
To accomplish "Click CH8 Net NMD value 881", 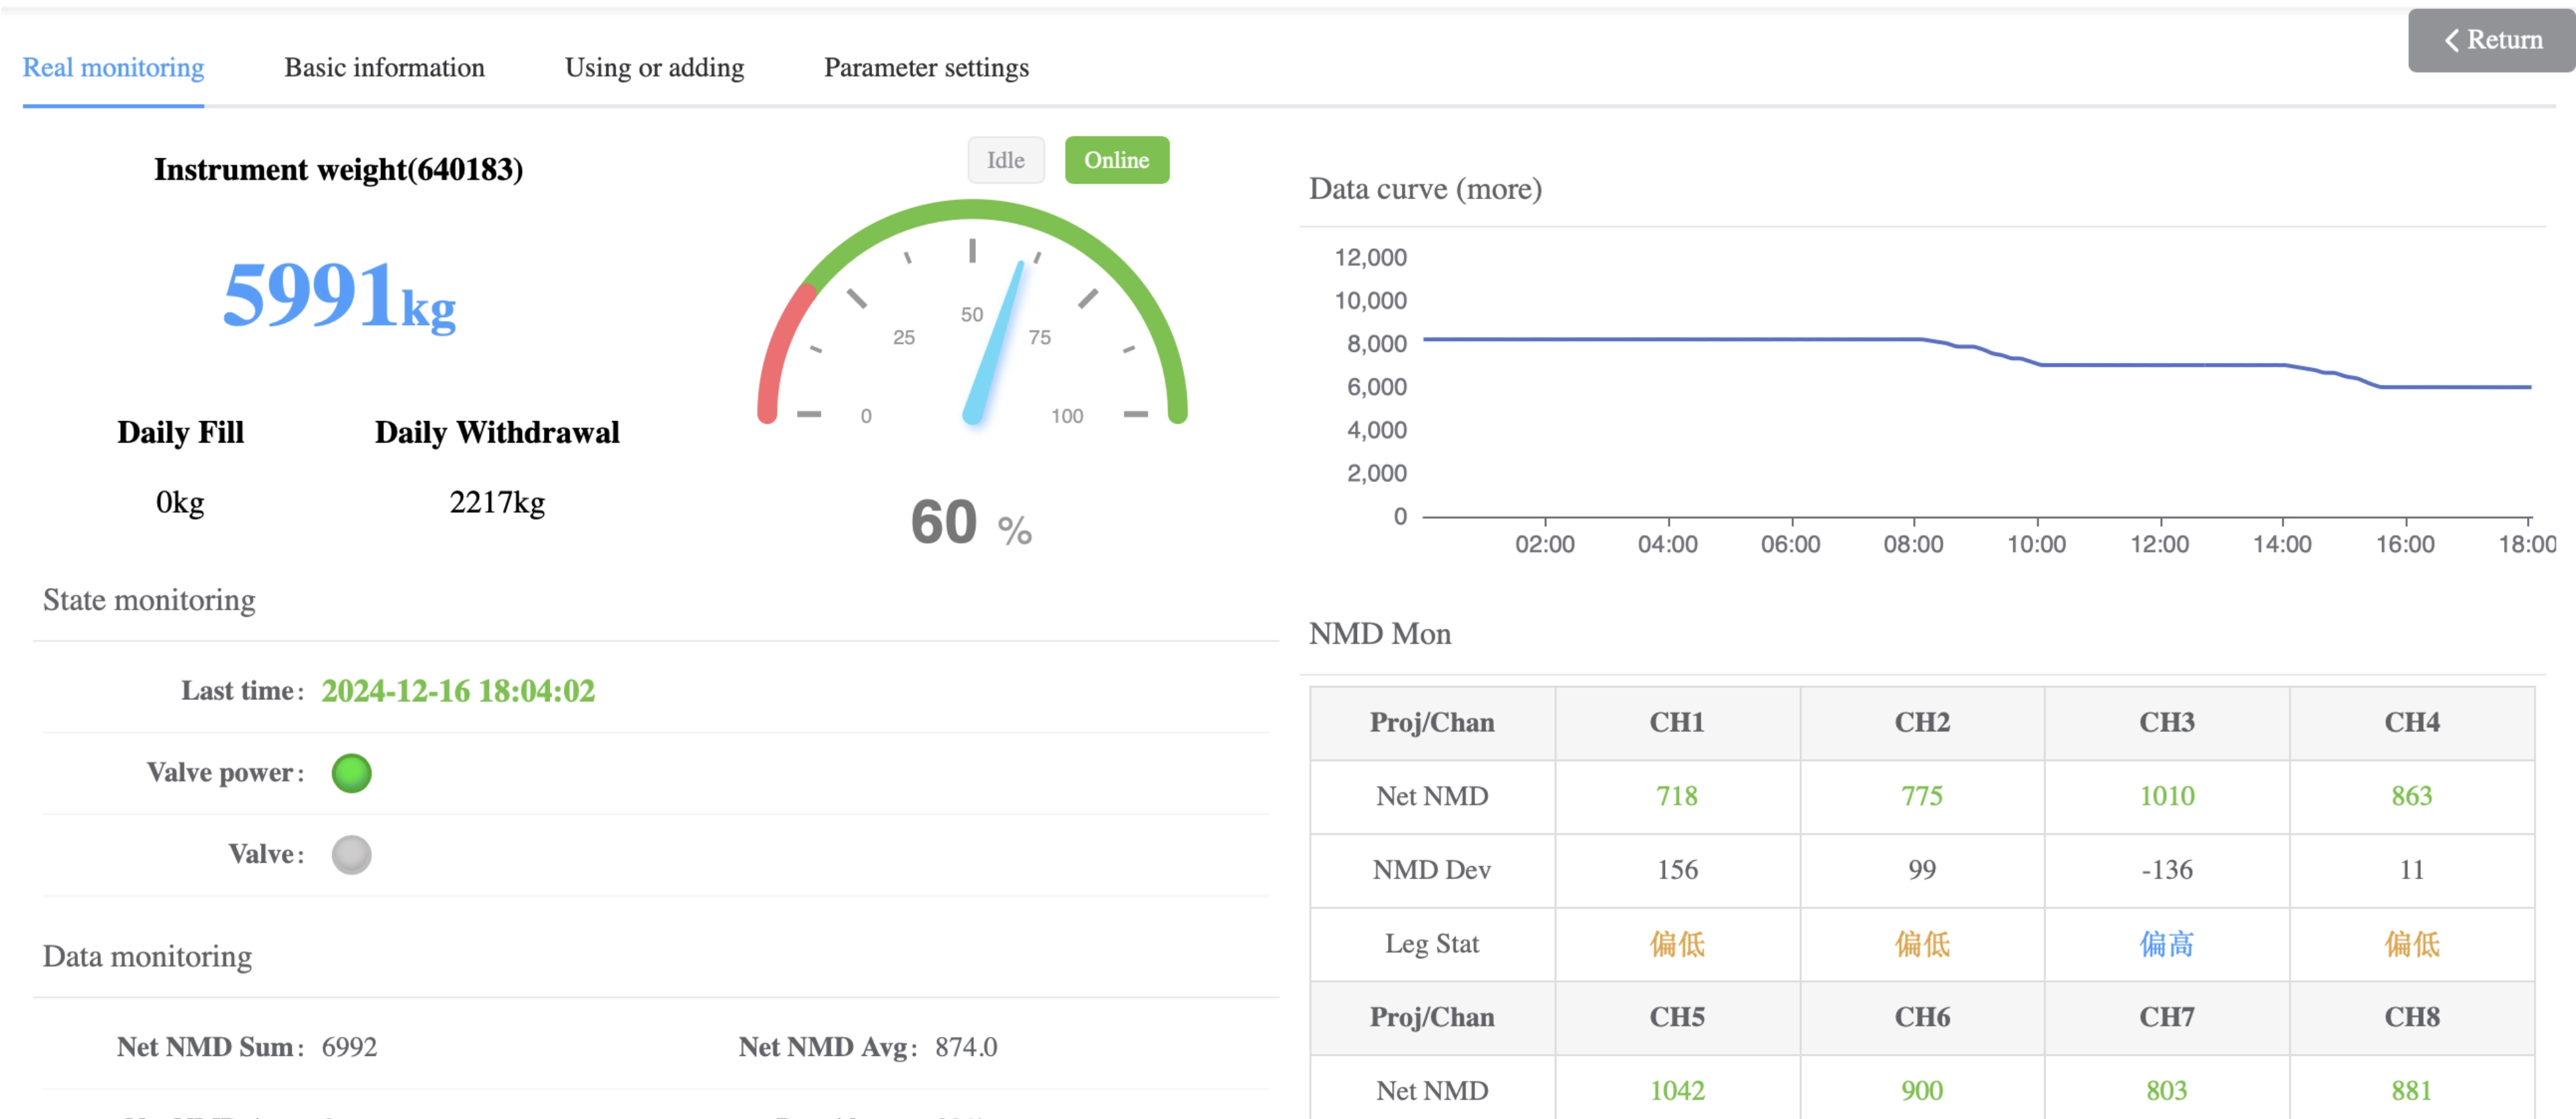I will [x=2412, y=1090].
